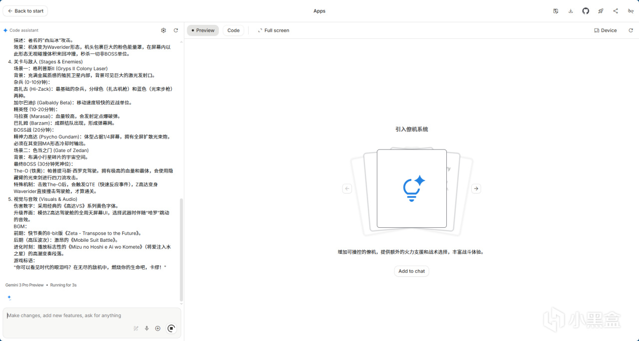639x341 pixels.
Task: Click the The-O (铁奥) line
Action: [93, 174]
